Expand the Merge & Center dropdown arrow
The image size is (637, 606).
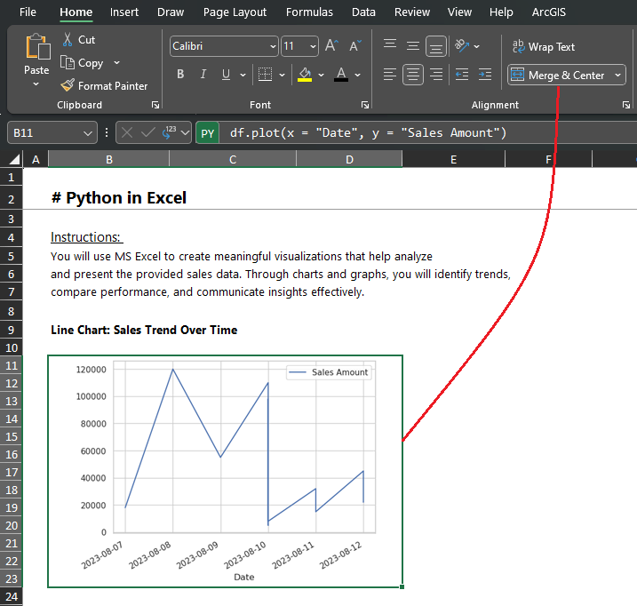pos(617,76)
